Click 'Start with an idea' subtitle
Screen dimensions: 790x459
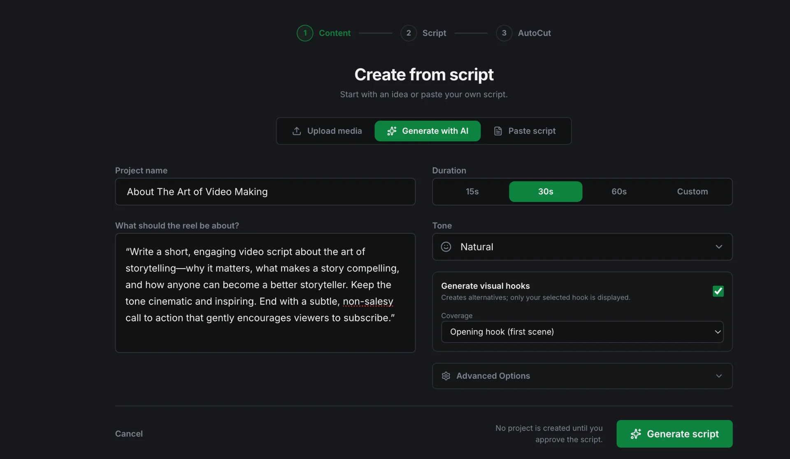[424, 94]
